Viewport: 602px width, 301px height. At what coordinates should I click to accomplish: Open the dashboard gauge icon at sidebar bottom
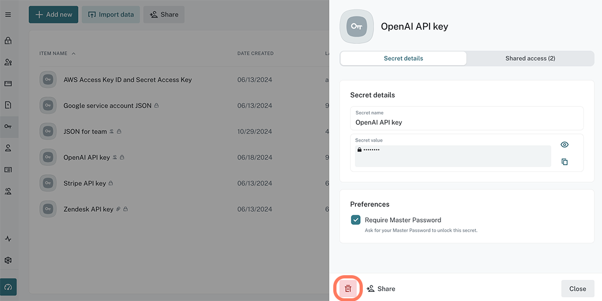[8, 287]
